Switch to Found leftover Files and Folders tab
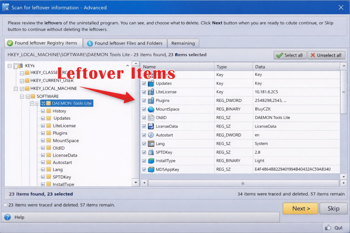350x233 pixels. click(x=124, y=43)
